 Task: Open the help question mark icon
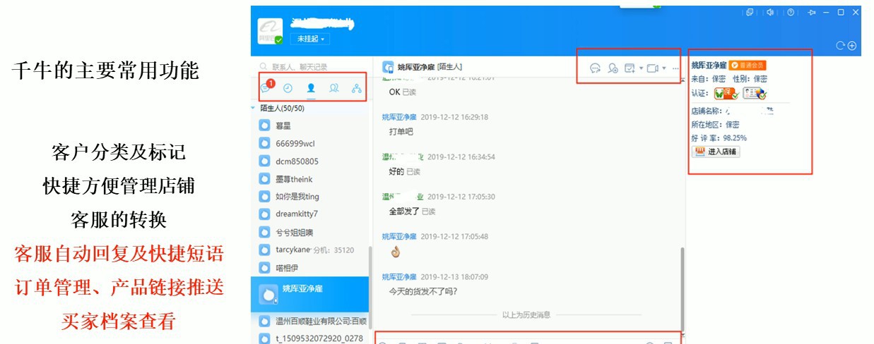click(x=790, y=12)
